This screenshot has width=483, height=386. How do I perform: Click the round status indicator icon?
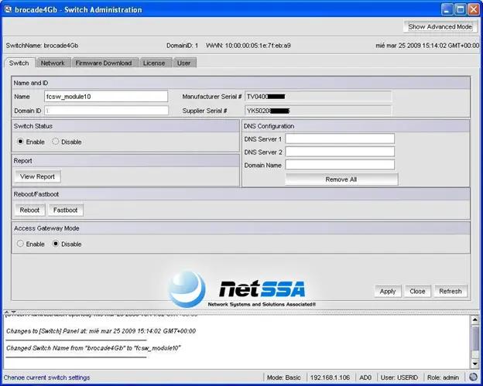click(473, 377)
